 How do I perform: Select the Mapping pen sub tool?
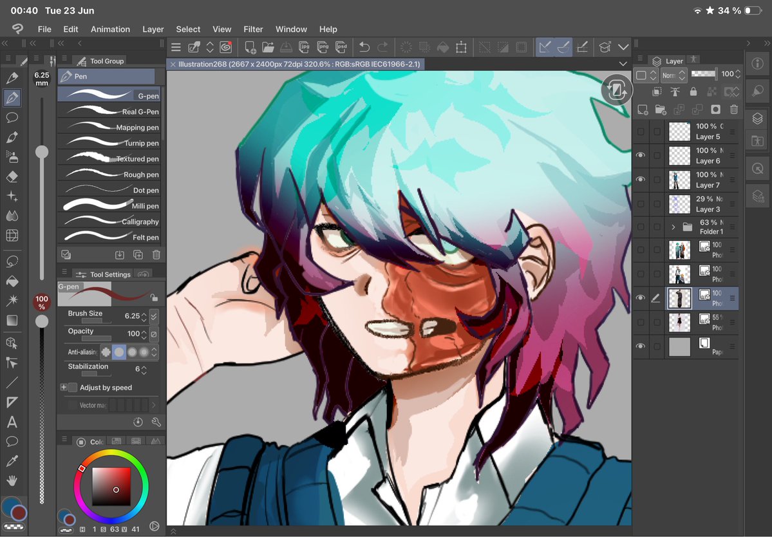[109, 127]
